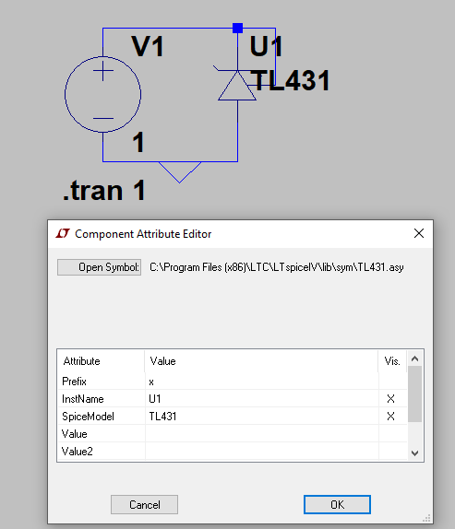Toggle visibility X for InstName row
This screenshot has width=455, height=529.
(x=390, y=398)
